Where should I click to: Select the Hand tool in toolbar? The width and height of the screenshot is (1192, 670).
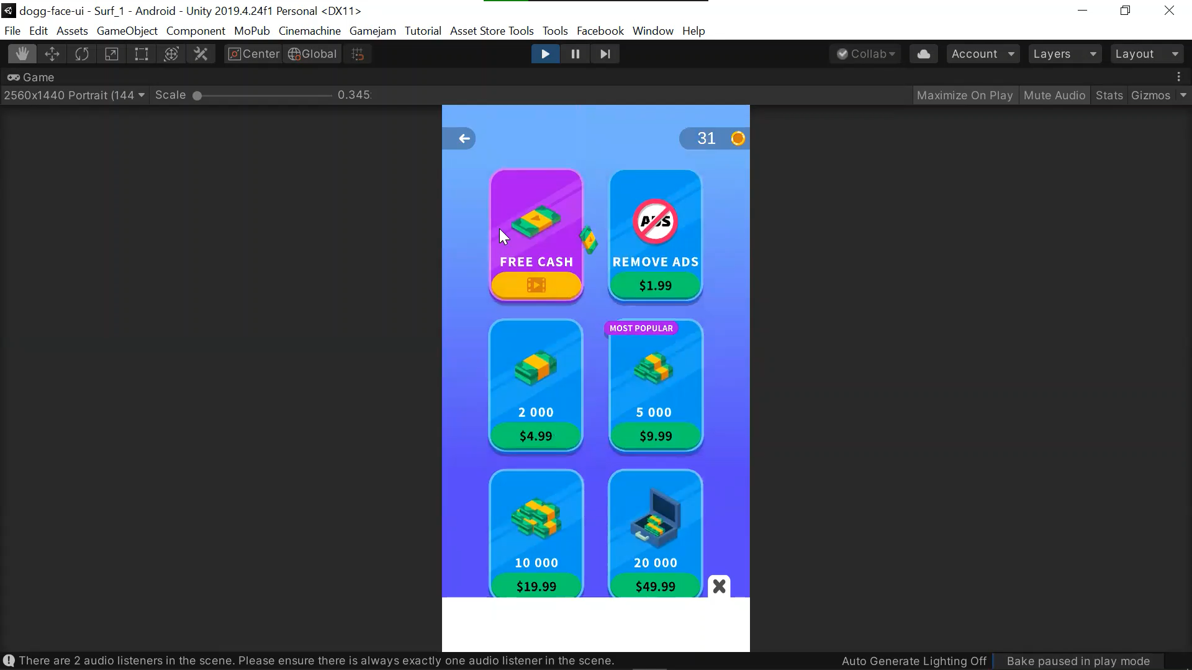coord(22,54)
